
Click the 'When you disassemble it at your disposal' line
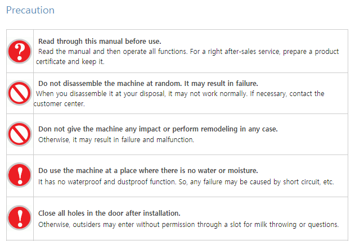[180, 94]
